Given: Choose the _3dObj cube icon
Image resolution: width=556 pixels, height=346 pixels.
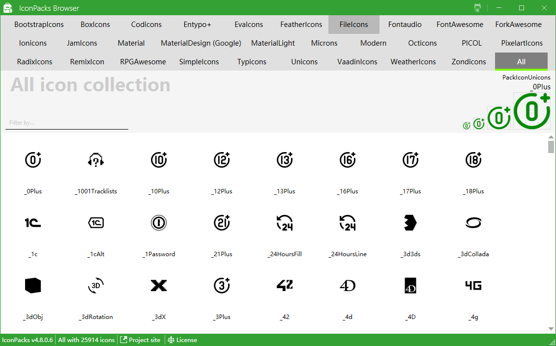Looking at the screenshot, I should (x=33, y=286).
